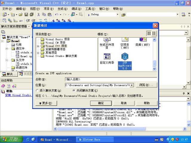The height and width of the screenshot is (143, 191).
Task: Click the output window horizontal scrollbar
Action: [101, 129]
